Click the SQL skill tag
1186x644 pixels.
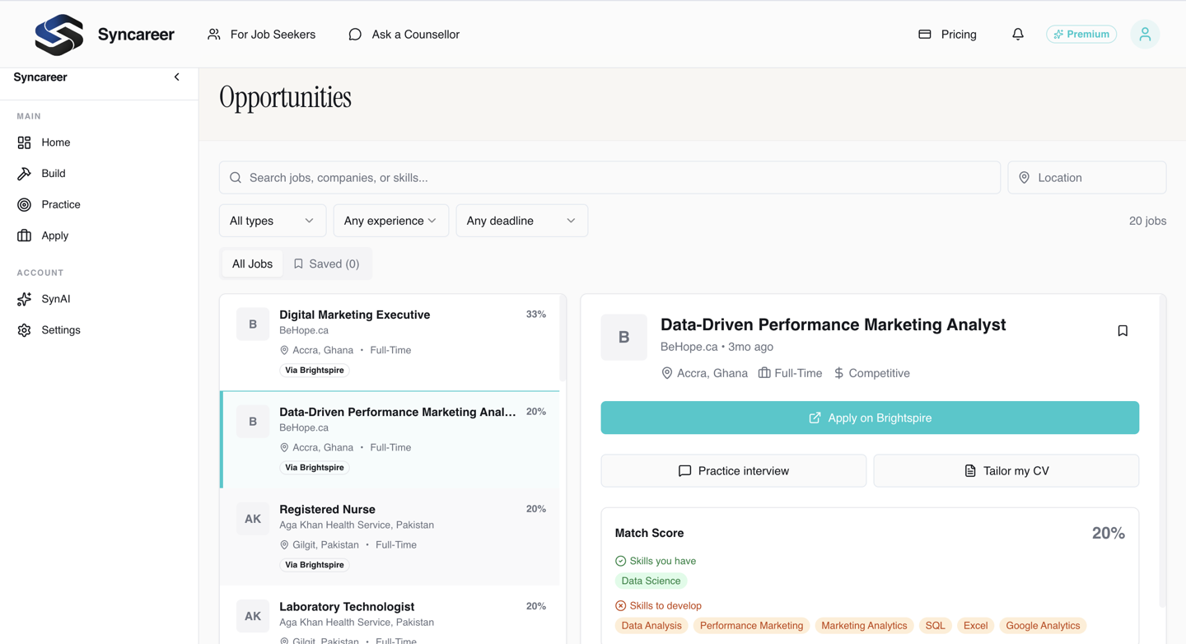[x=935, y=626]
